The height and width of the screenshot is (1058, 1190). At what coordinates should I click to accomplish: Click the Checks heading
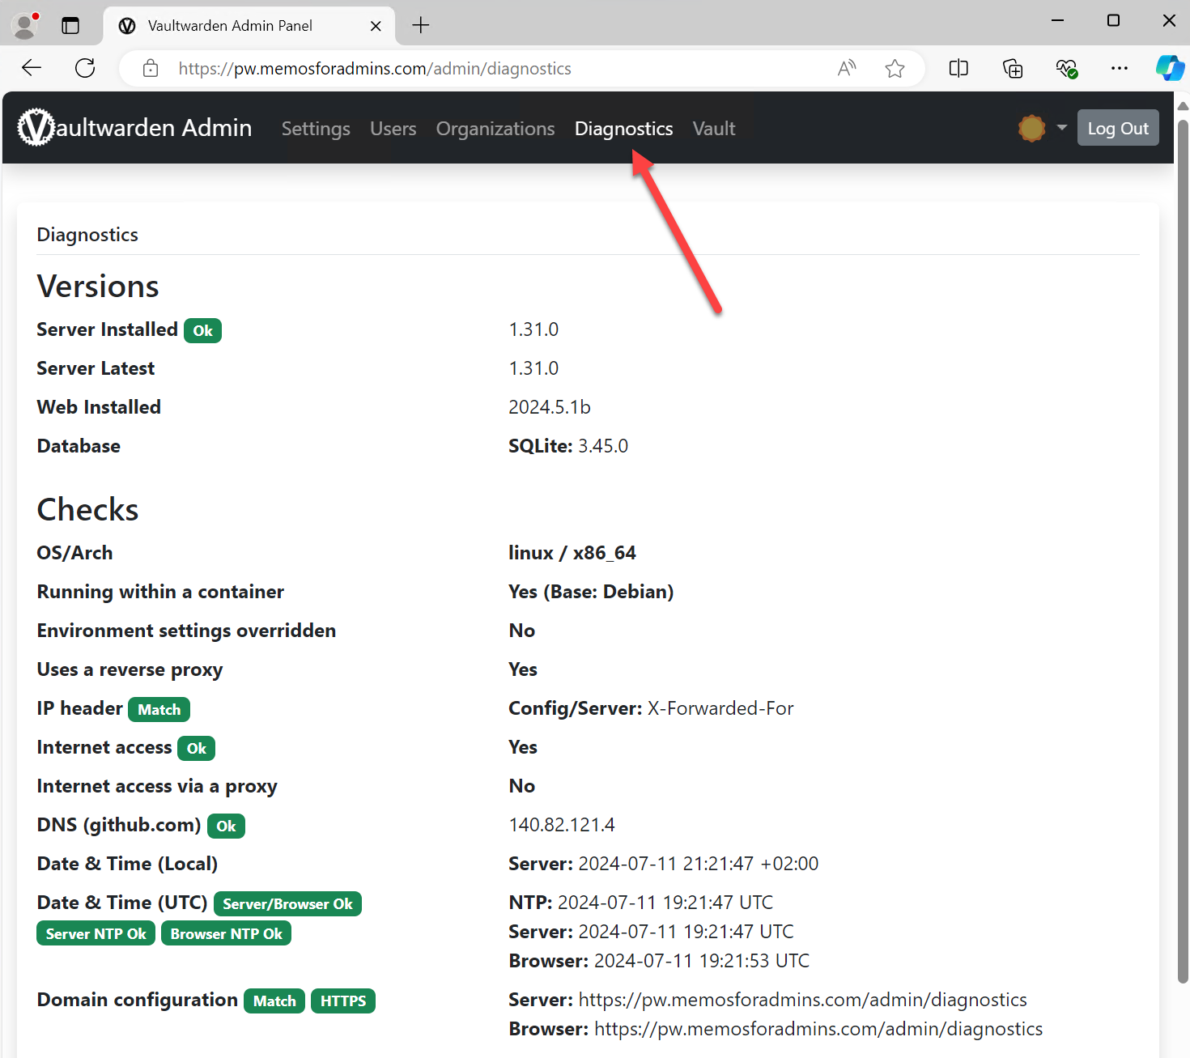pyautogui.click(x=87, y=510)
